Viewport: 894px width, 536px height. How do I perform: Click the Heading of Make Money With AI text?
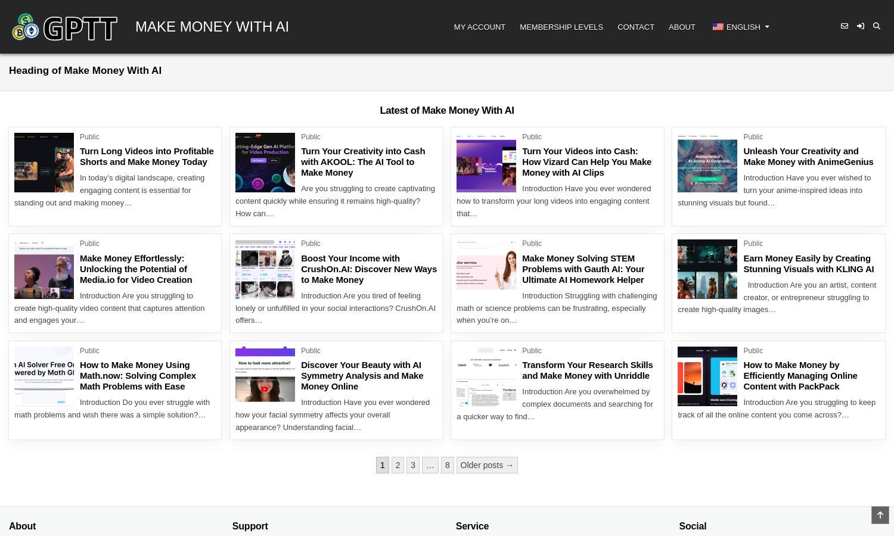pos(85,70)
